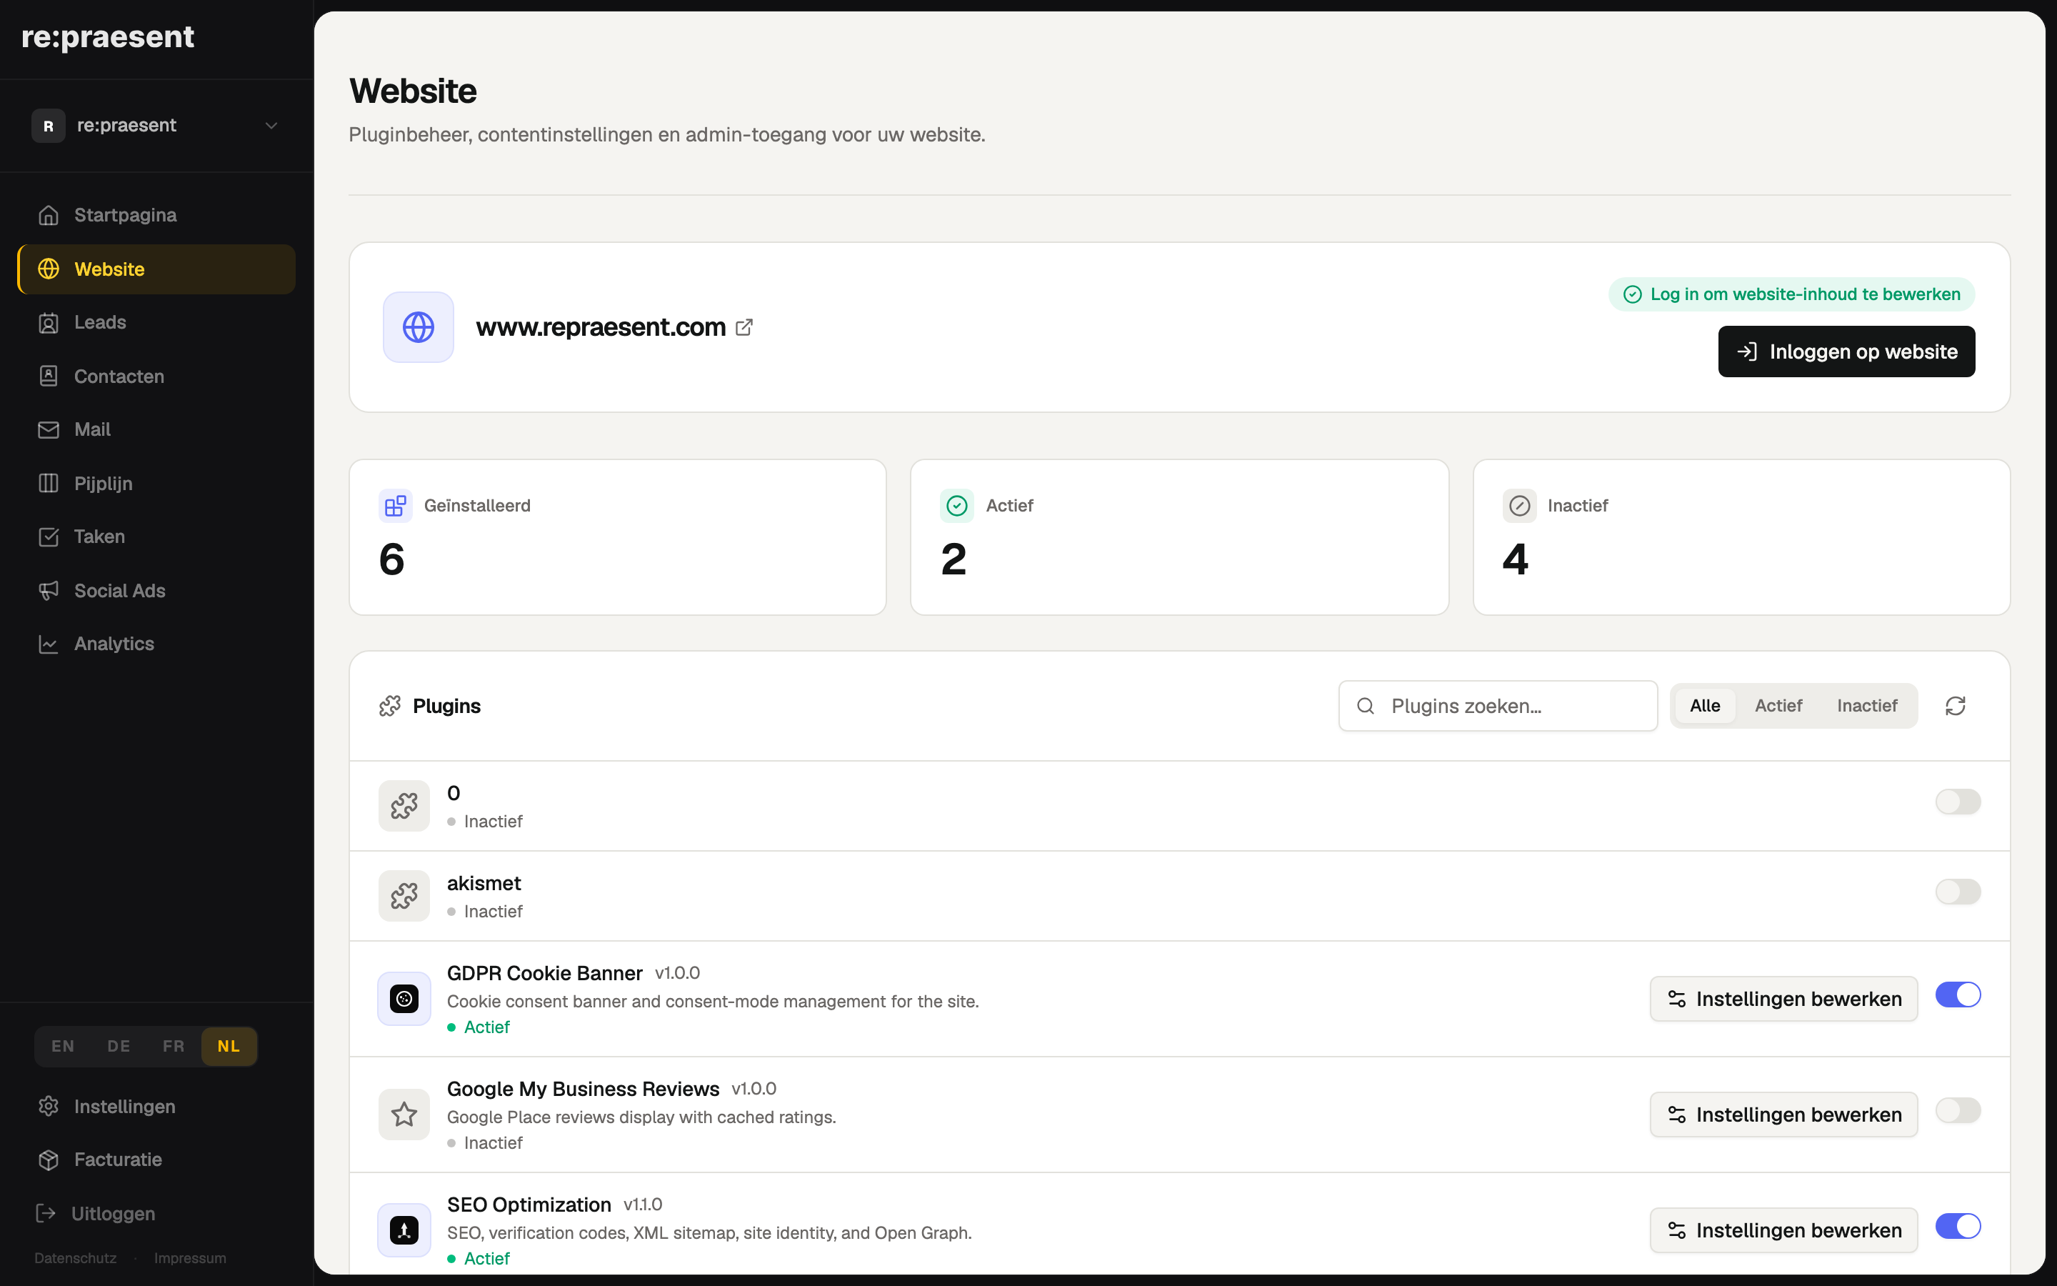This screenshot has height=1286, width=2057.
Task: Select the NL language option
Action: (229, 1046)
